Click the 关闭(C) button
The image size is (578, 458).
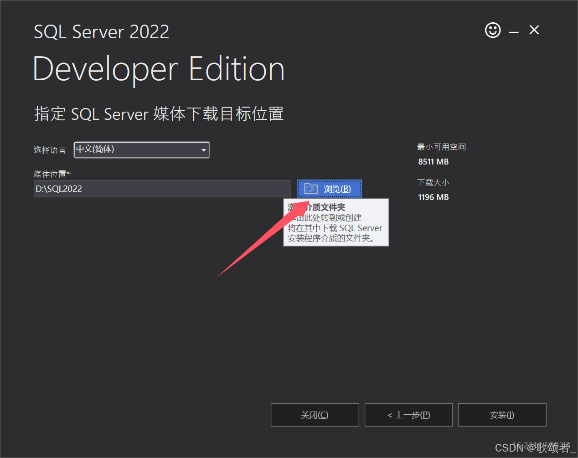315,415
